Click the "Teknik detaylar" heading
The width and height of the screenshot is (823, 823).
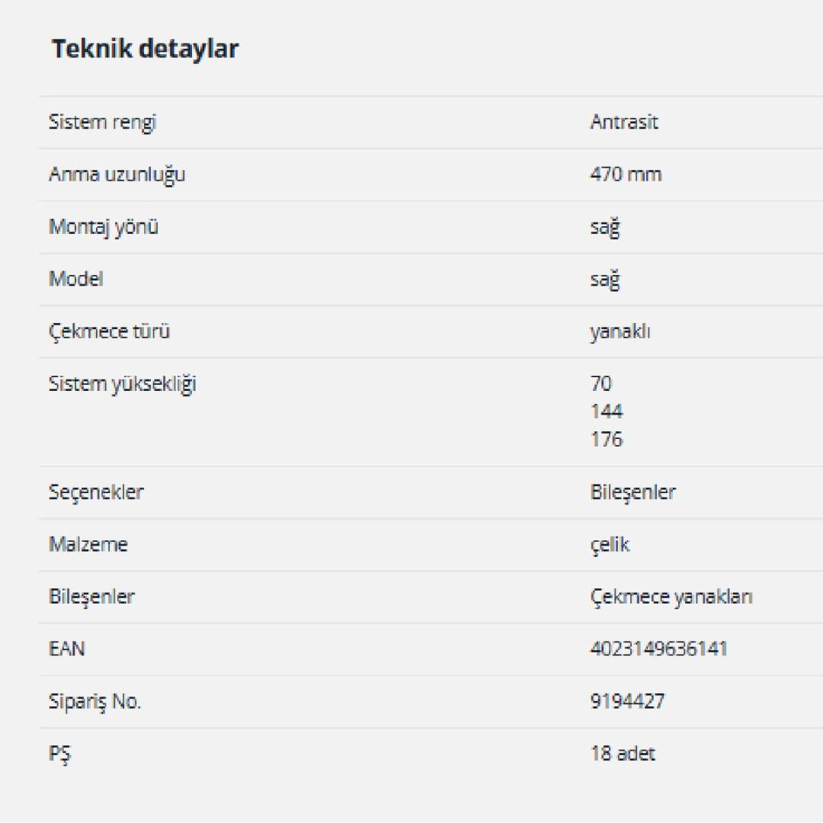145,49
